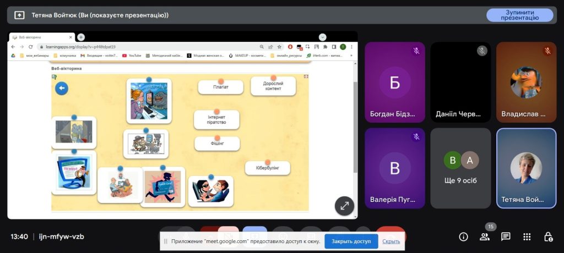
Task: Open host controls lock icon
Action: click(548, 237)
